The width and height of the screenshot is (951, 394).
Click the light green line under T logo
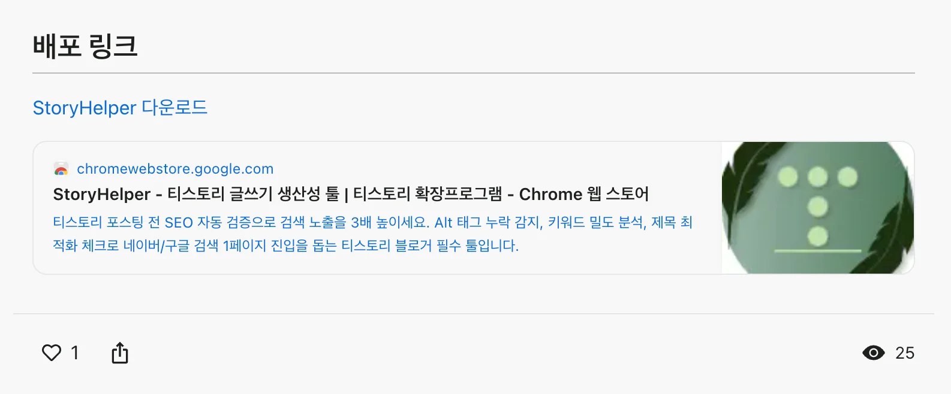[x=817, y=250]
